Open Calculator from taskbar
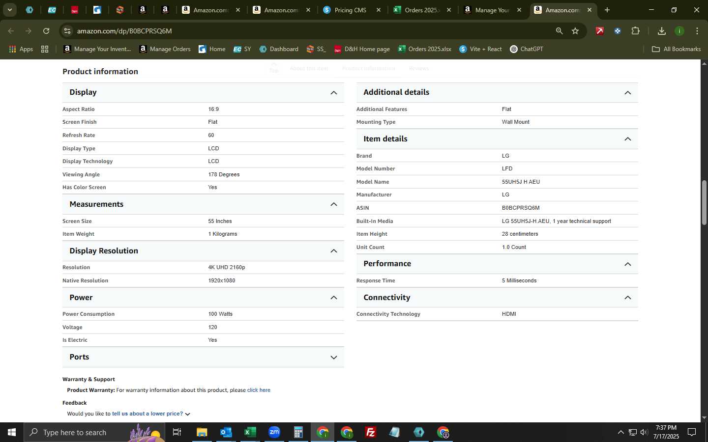708x442 pixels. click(x=298, y=432)
